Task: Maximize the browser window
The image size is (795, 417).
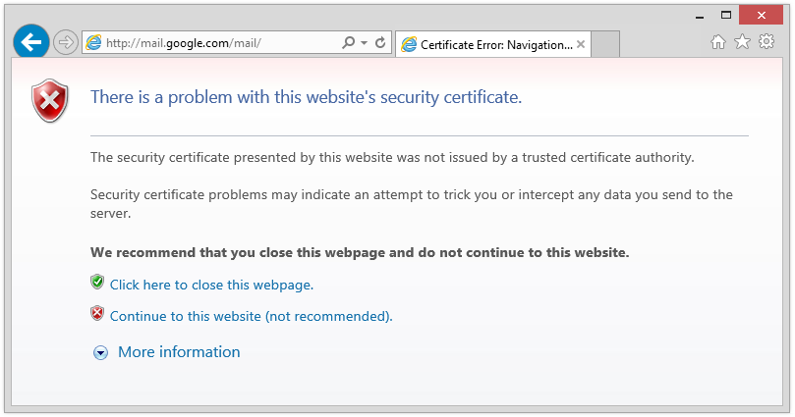Action: click(726, 15)
